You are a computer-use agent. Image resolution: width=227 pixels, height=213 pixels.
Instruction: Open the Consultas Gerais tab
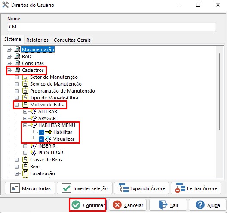(72, 40)
